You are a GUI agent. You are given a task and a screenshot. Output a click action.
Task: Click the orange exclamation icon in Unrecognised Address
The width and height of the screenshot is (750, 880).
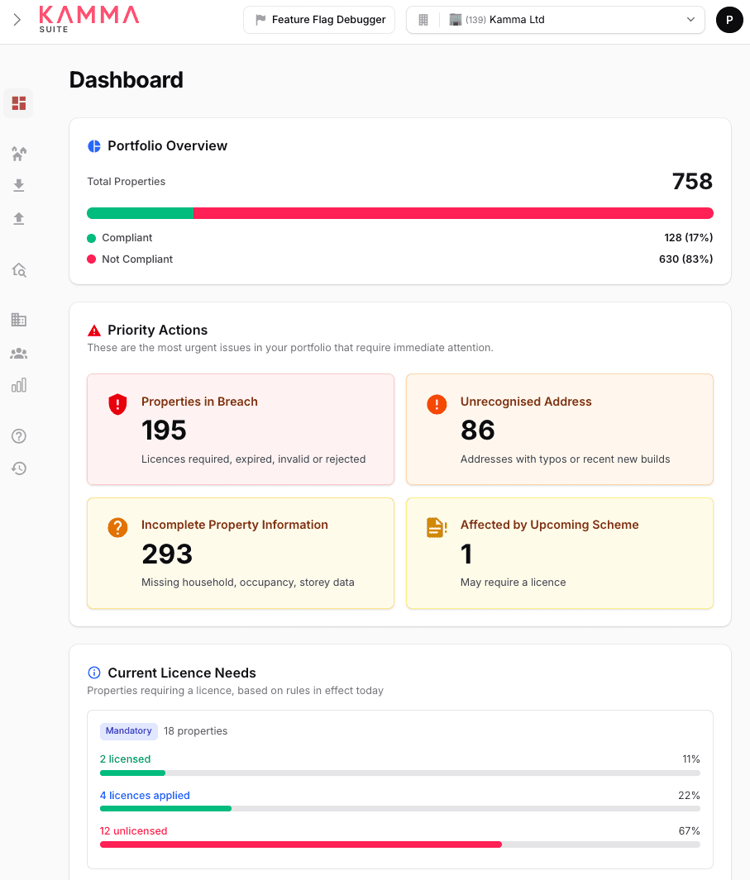click(437, 404)
